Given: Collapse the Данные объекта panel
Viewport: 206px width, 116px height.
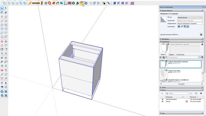Looking at the screenshot, I should point(181,11).
